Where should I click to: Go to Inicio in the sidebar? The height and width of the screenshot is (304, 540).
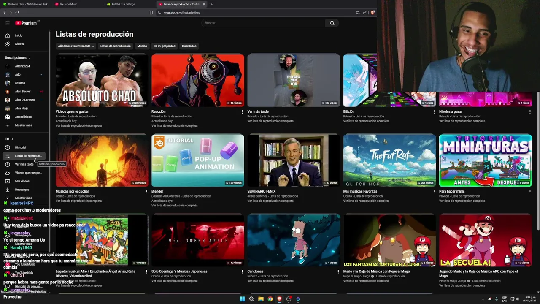tap(24, 35)
